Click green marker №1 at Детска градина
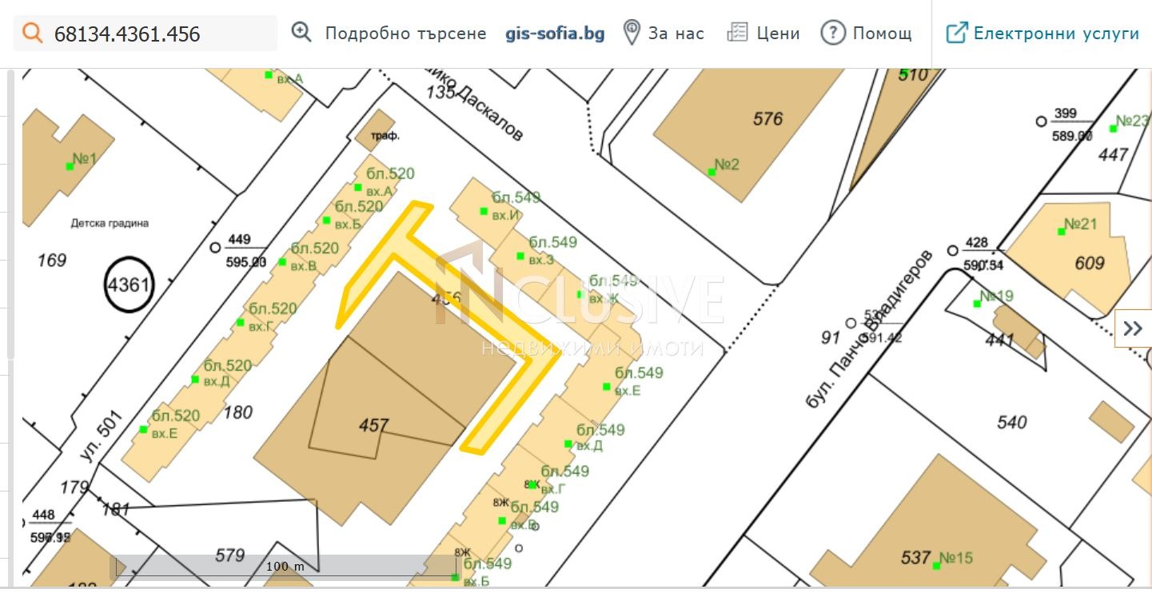This screenshot has width=1152, height=593. point(70,166)
